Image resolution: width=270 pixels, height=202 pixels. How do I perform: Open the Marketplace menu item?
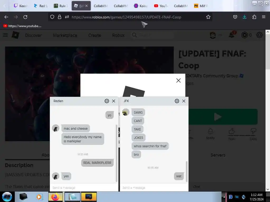tap(65, 35)
